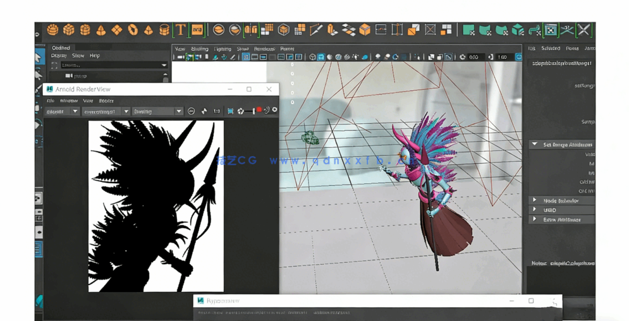
Task: Click the polygon sphere shelf icon
Action: click(52, 30)
